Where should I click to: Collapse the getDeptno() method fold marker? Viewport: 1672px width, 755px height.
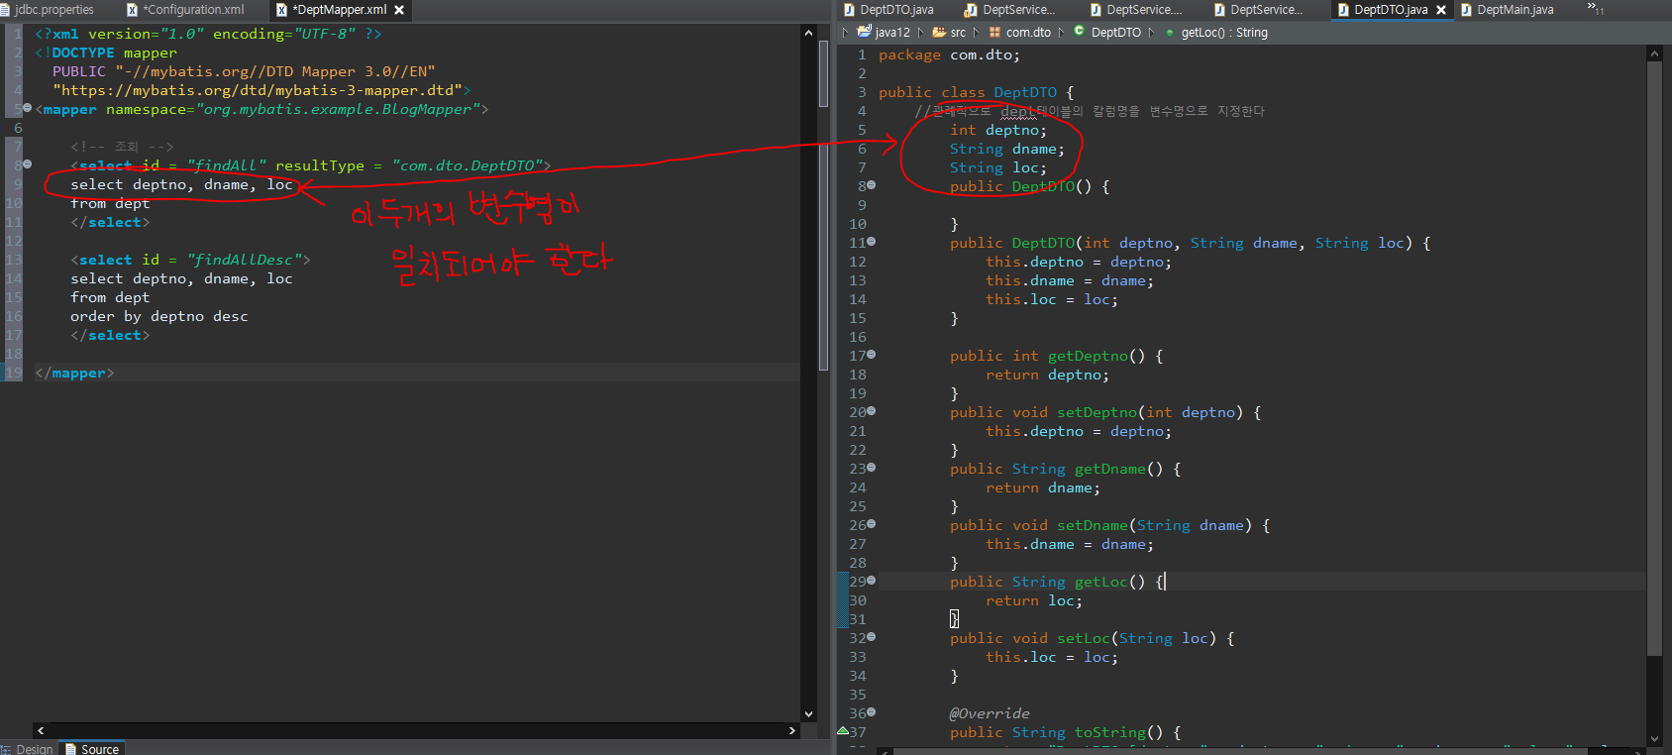pos(872,355)
